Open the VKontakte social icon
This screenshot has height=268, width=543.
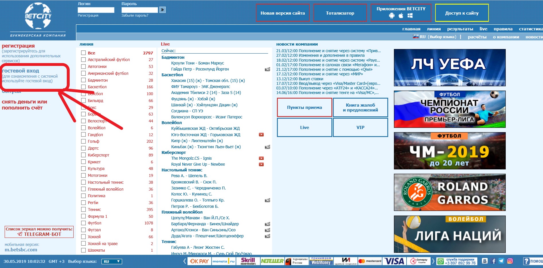485,261
